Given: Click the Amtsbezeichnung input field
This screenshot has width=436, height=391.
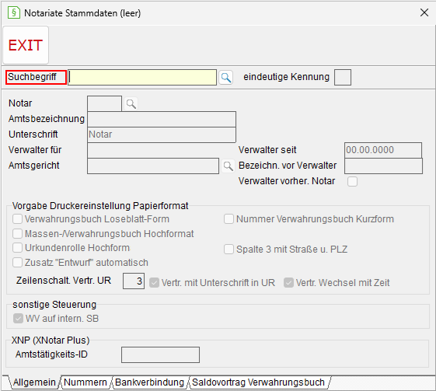Looking at the screenshot, I should [x=162, y=119].
